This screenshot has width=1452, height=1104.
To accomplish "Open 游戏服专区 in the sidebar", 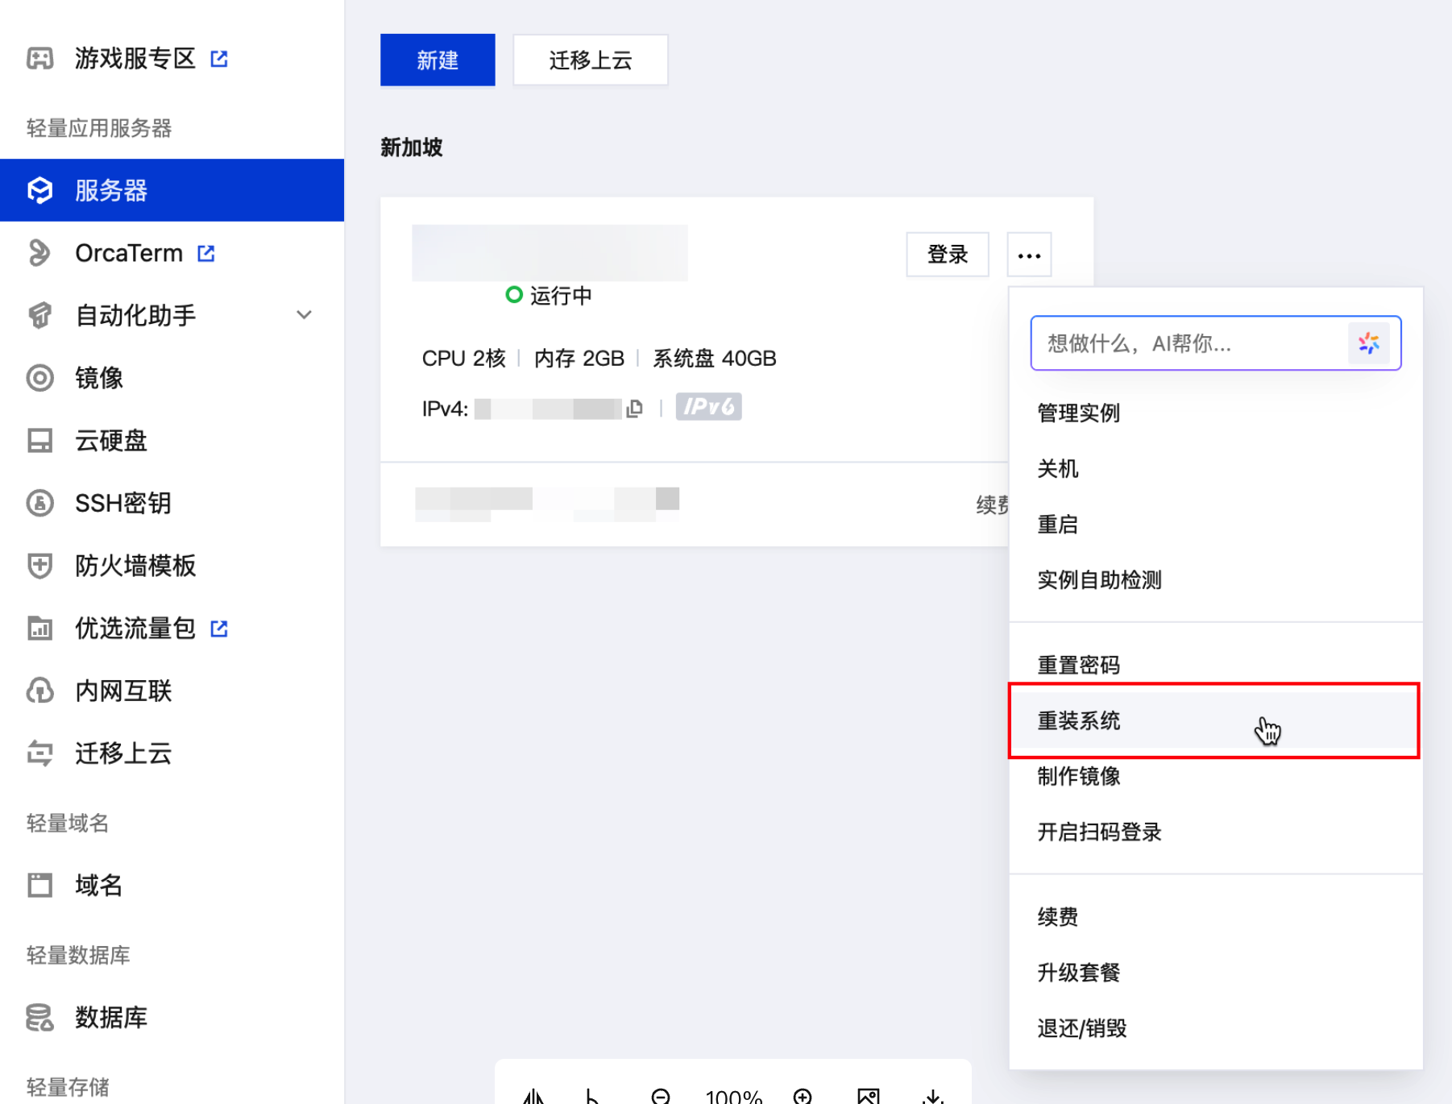I will pyautogui.click(x=135, y=58).
